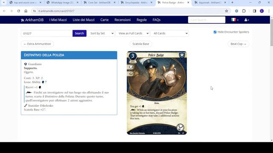Open the FAQs page
273x153 pixels.
click(x=157, y=20)
